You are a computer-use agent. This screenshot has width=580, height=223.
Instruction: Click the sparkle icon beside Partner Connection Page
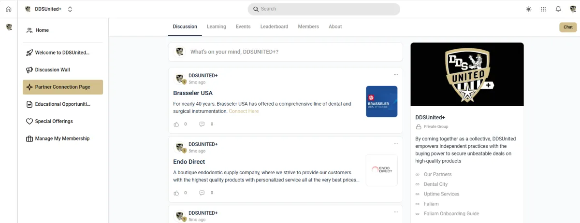tap(29, 87)
